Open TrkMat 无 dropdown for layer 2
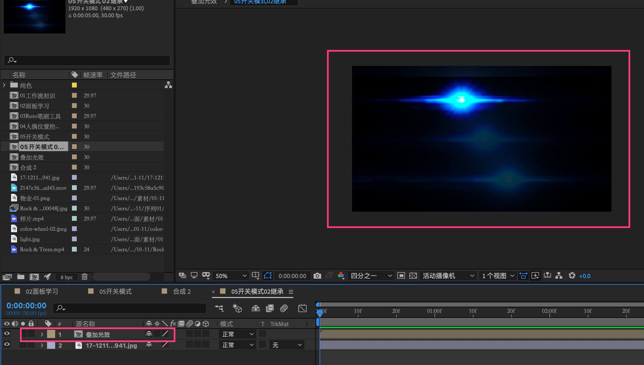 click(x=287, y=345)
